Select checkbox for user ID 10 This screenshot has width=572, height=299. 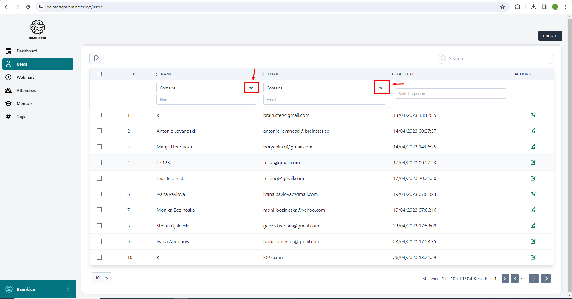(99, 257)
